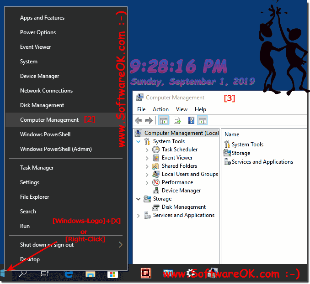The image size is (310, 284).
Task: Choose Power Options from context menu
Action: click(x=66, y=32)
